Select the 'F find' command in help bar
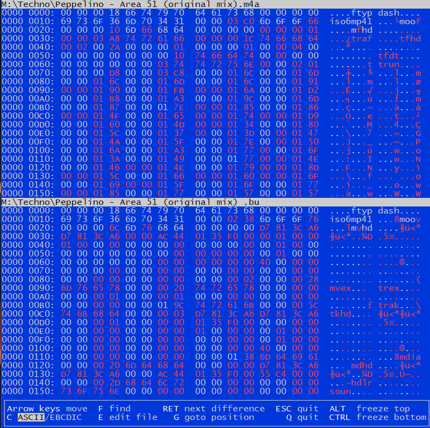 [x=114, y=409]
